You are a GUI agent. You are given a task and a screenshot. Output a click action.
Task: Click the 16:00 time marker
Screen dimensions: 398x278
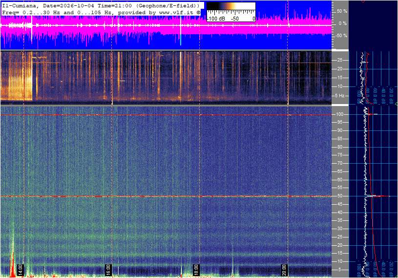(108, 270)
